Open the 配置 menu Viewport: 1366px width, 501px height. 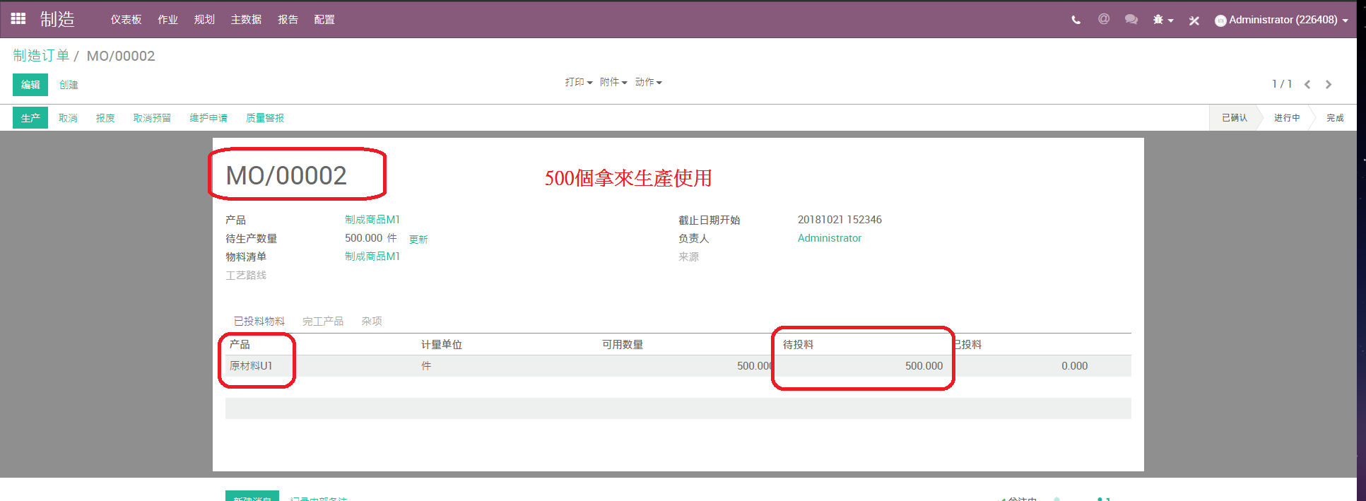tap(324, 20)
